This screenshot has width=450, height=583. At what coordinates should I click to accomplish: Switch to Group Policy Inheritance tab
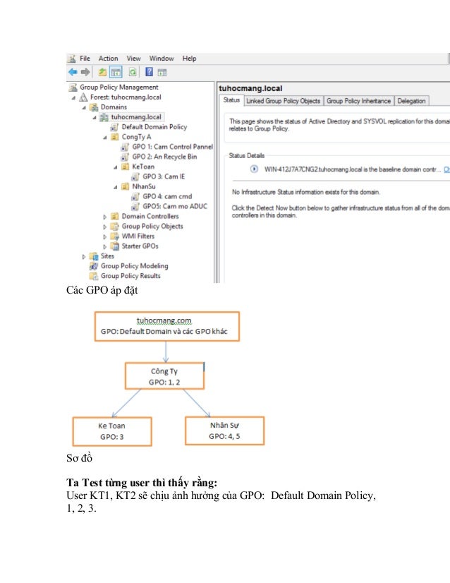pos(358,101)
